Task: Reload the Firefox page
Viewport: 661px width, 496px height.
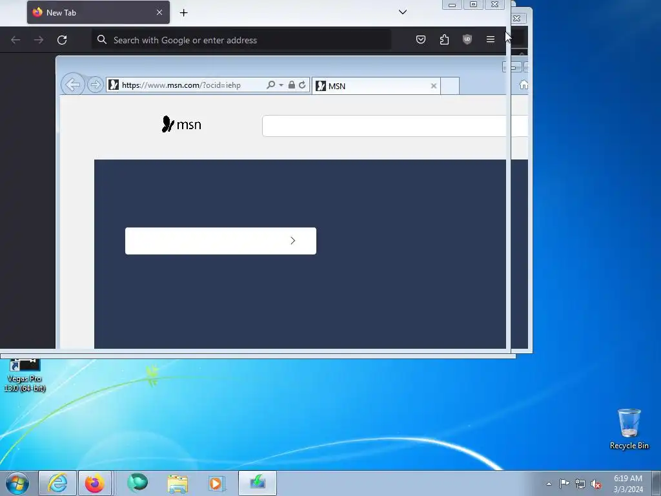Action: point(62,40)
